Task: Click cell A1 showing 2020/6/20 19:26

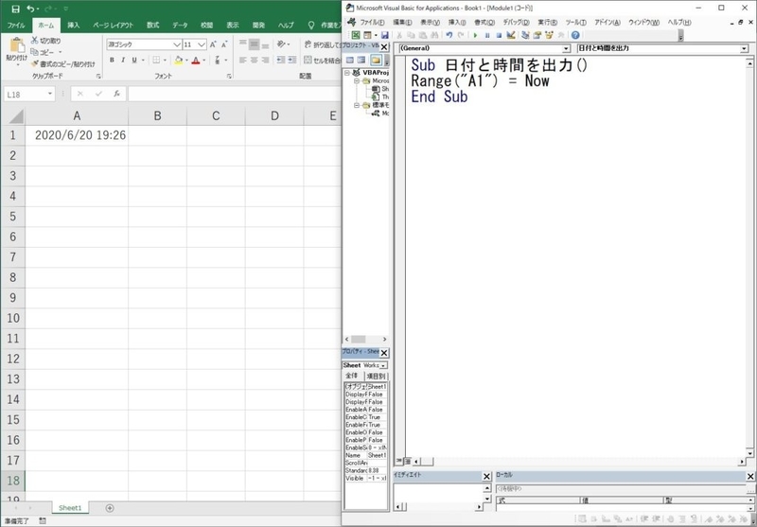Action: click(x=77, y=135)
